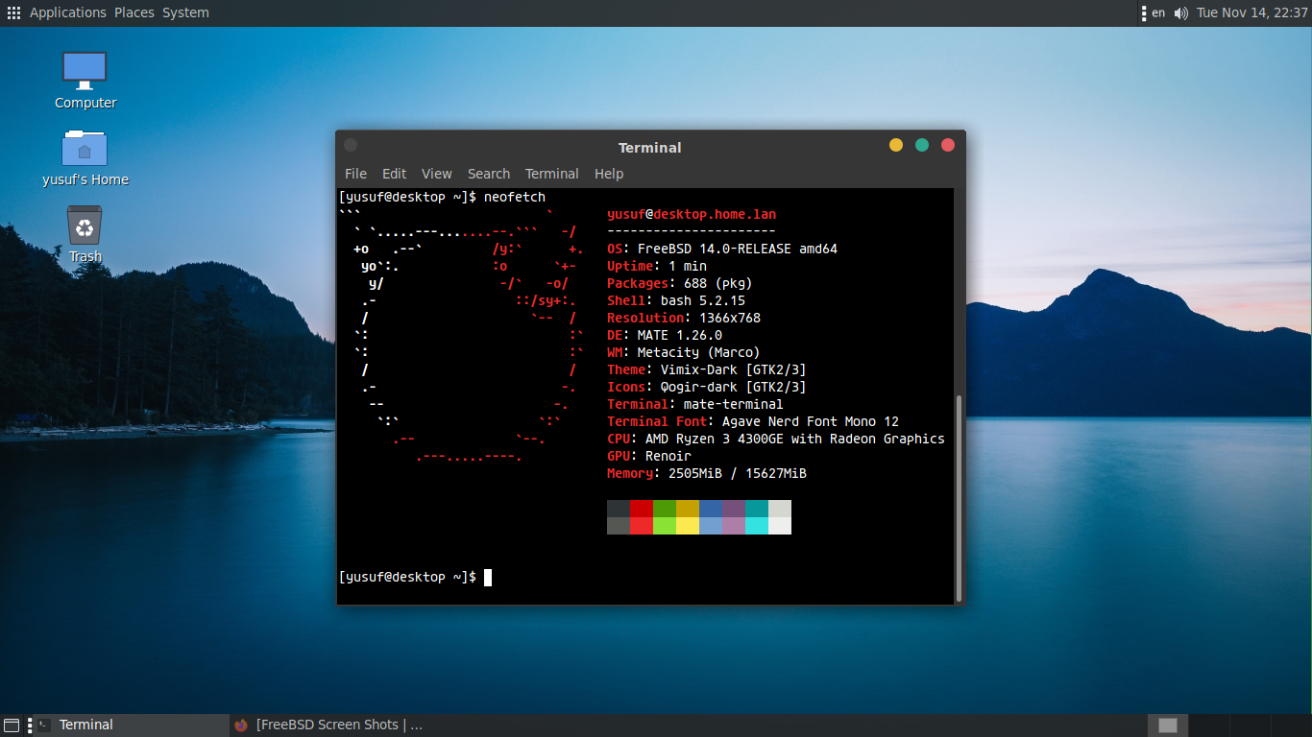Open the Terminal window menu button in titlebar
1312x737 pixels.
pyautogui.click(x=351, y=145)
